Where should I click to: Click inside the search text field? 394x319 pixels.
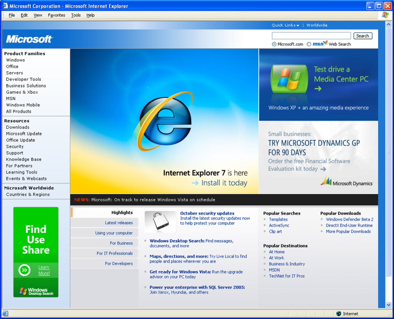[311, 36]
